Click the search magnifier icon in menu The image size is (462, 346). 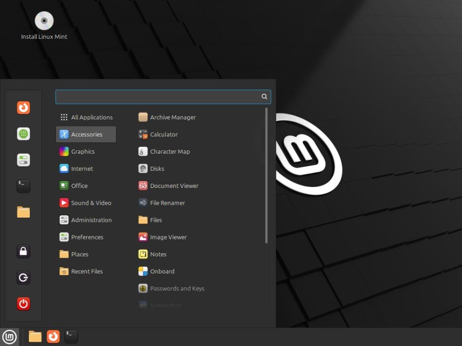point(264,97)
